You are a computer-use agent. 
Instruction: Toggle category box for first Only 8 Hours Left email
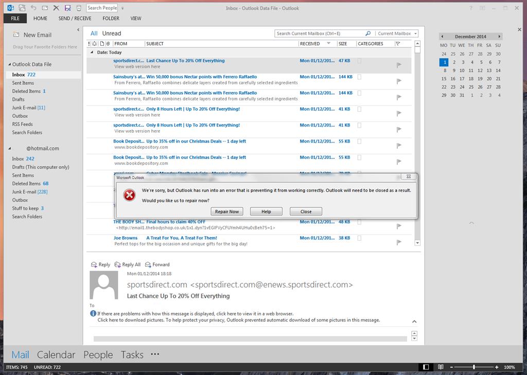(x=359, y=109)
